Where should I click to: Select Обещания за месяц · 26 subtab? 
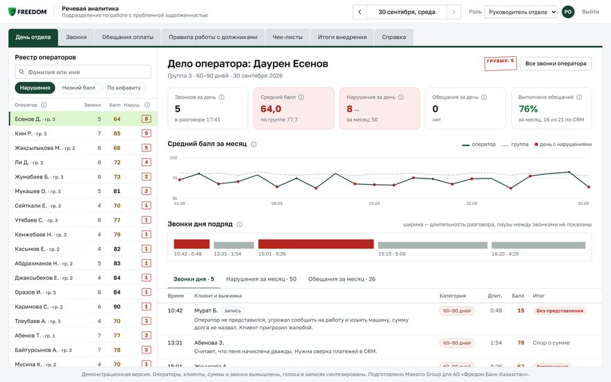342,279
